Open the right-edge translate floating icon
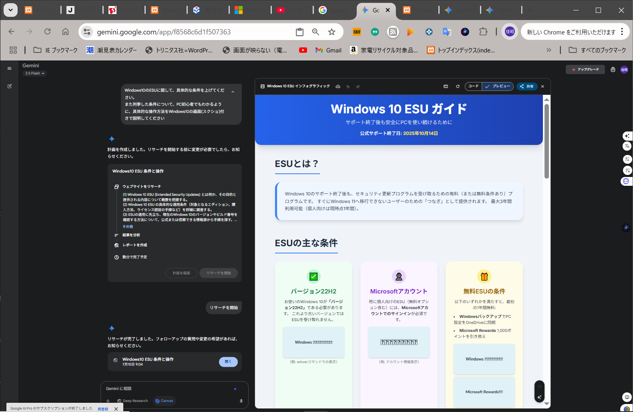 [x=627, y=147]
